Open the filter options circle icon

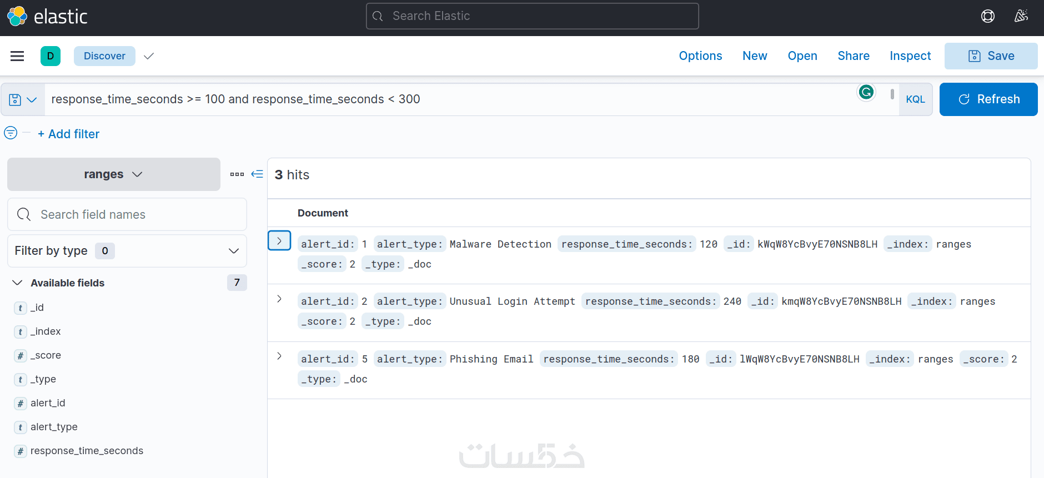[11, 133]
